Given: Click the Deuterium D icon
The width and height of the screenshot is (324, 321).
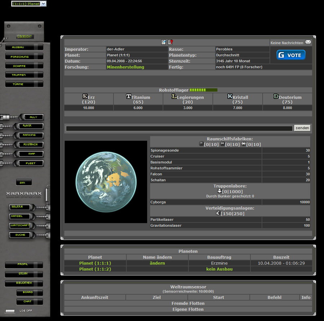Looking at the screenshot, I should 276,96.
